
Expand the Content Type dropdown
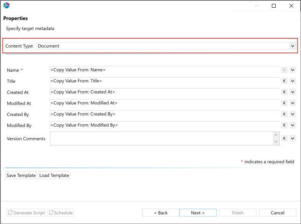pos(293,46)
